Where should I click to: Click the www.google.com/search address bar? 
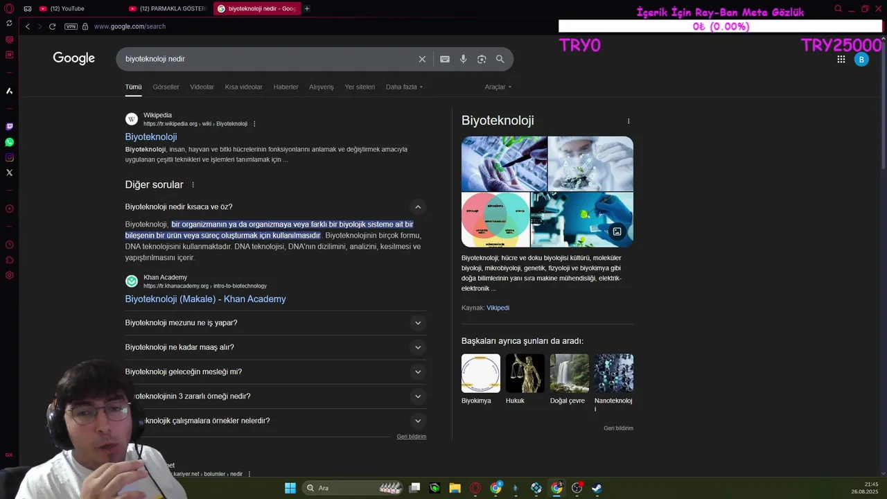(x=130, y=26)
